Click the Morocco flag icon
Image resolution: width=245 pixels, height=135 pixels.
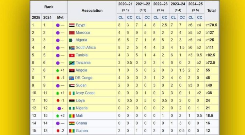pos(72,33)
